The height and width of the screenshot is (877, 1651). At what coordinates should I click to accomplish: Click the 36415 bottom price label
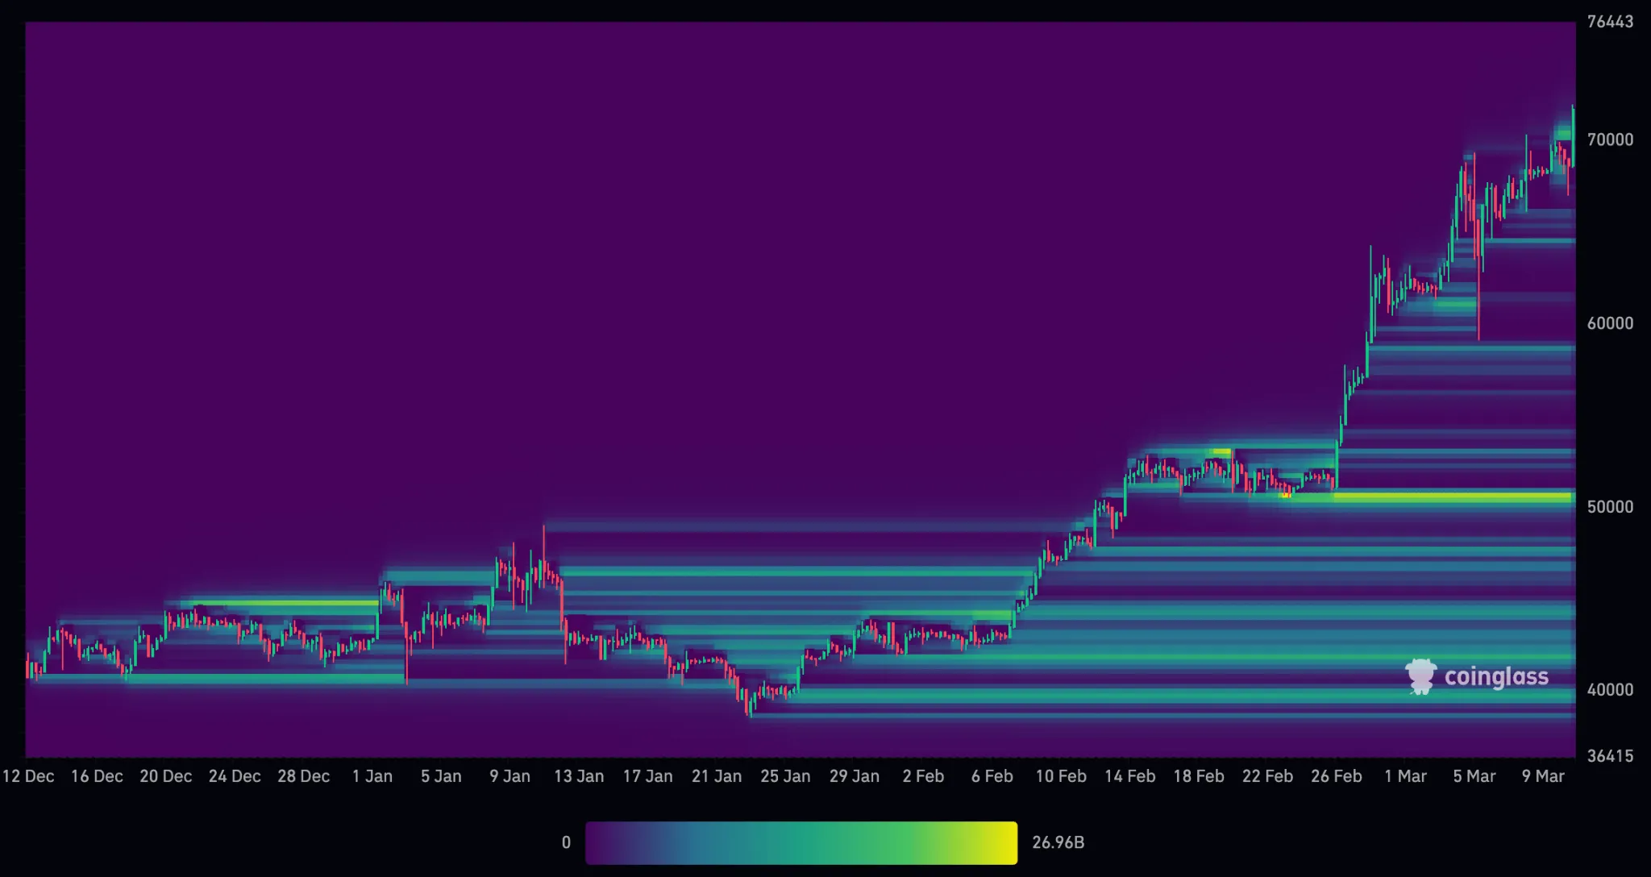click(1610, 756)
